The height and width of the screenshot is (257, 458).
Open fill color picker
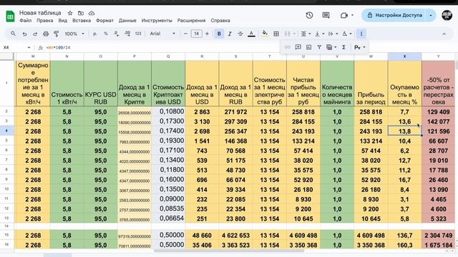tap(265, 34)
